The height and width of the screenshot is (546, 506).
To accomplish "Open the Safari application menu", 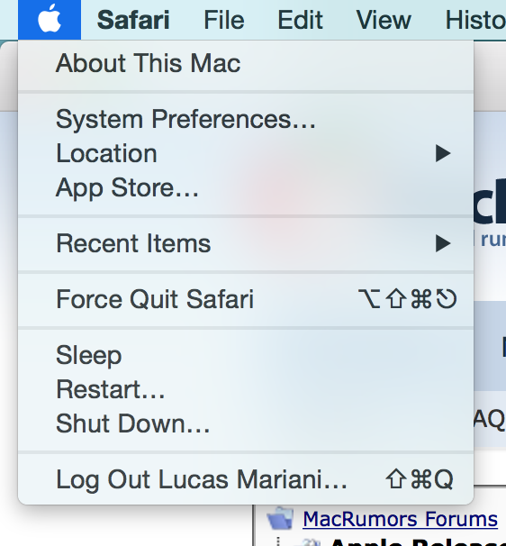I will click(x=133, y=20).
